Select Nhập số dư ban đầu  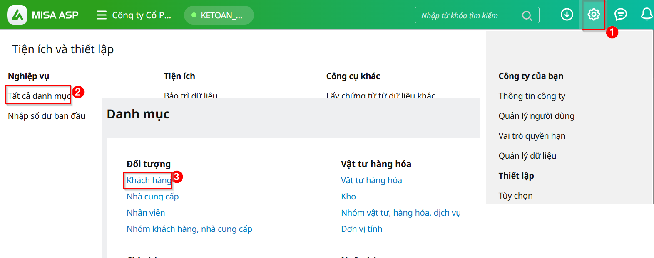[47, 116]
